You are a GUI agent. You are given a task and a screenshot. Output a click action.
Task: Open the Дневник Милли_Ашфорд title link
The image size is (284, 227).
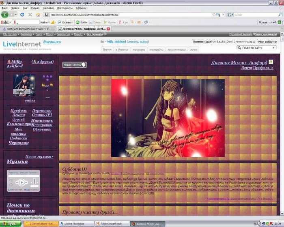pyautogui.click(x=239, y=63)
